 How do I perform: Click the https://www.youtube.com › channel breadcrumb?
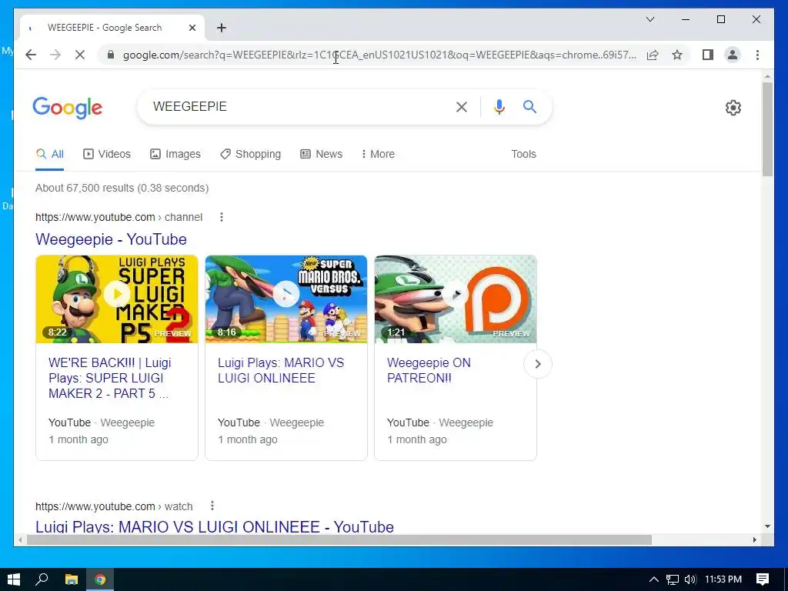coord(119,217)
